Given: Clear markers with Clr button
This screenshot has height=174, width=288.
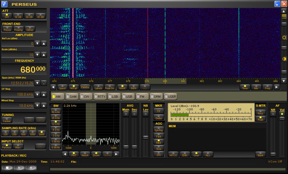Looking at the screenshot, I should tap(159, 111).
